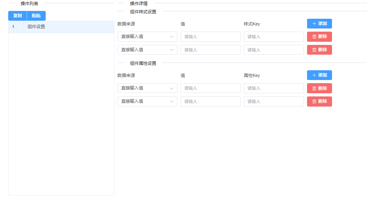Focus the second 值 input in 组件样式设置
This screenshot has width=375, height=203.
[x=211, y=50]
